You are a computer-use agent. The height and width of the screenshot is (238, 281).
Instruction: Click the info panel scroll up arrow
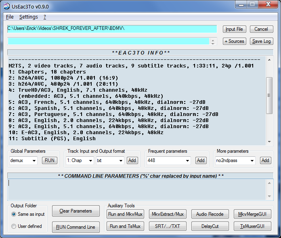click(x=269, y=60)
